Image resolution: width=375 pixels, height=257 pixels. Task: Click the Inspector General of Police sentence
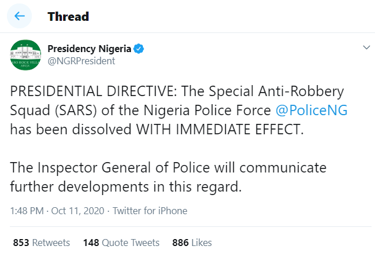point(168,168)
